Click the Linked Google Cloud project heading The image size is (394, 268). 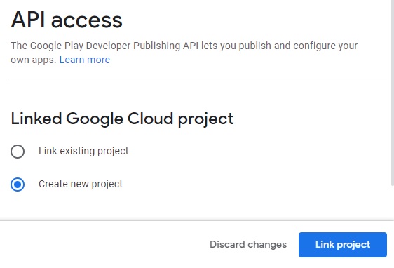(122, 119)
